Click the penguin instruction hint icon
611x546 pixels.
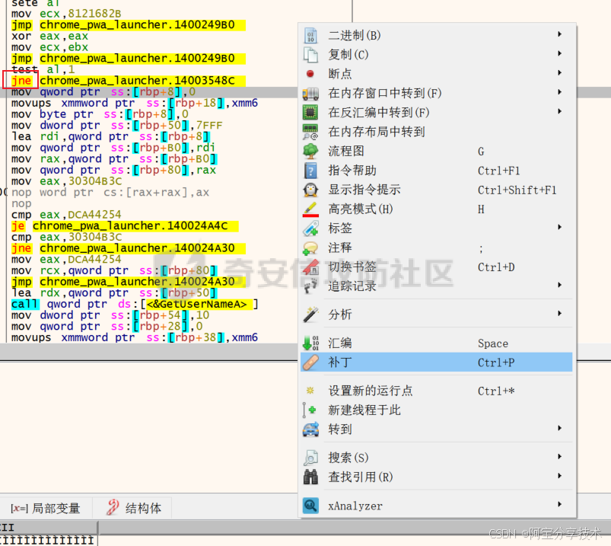(x=310, y=190)
